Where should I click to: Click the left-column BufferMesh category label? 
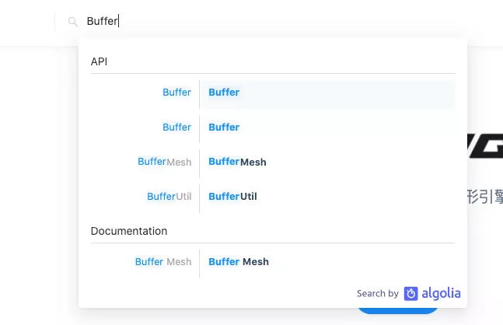point(164,162)
